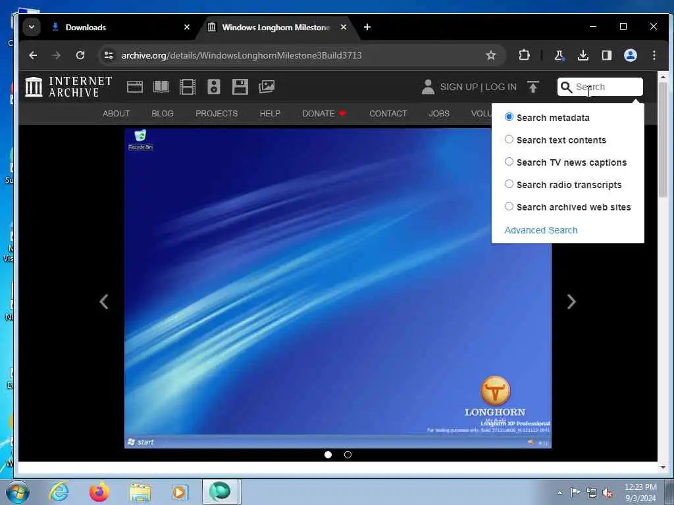674x505 pixels.
Task: Select Search archived web sites option
Action: point(509,206)
